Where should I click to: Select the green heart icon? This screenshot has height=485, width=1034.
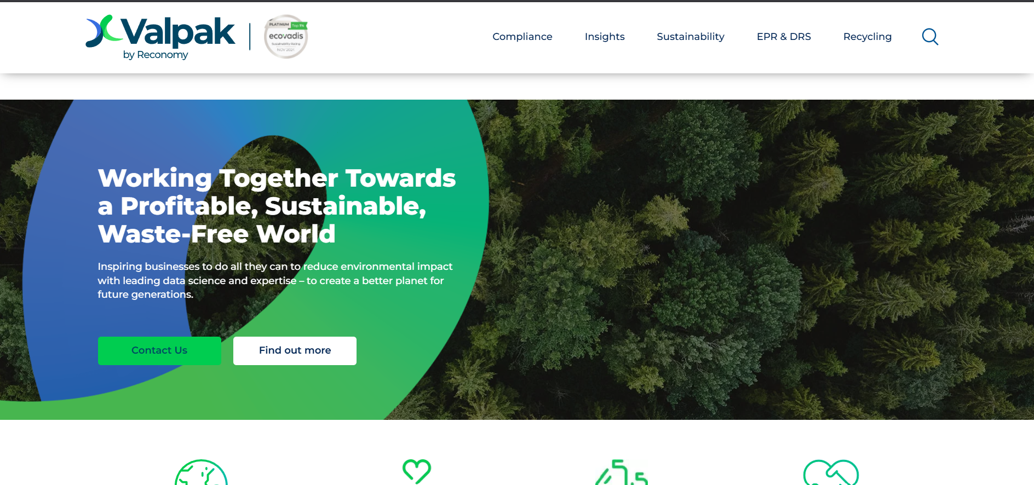(417, 471)
